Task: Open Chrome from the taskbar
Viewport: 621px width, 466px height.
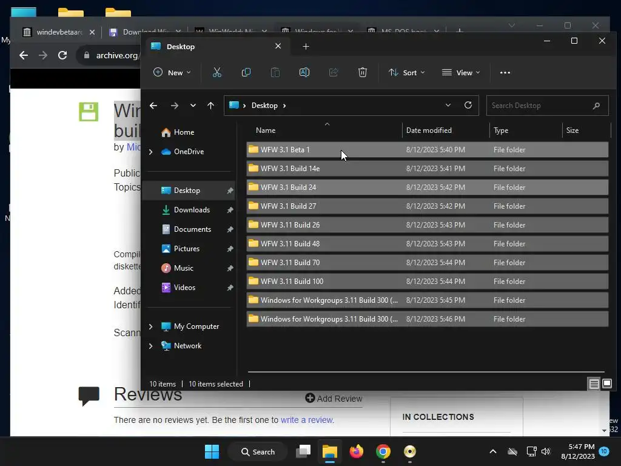Action: (383, 451)
